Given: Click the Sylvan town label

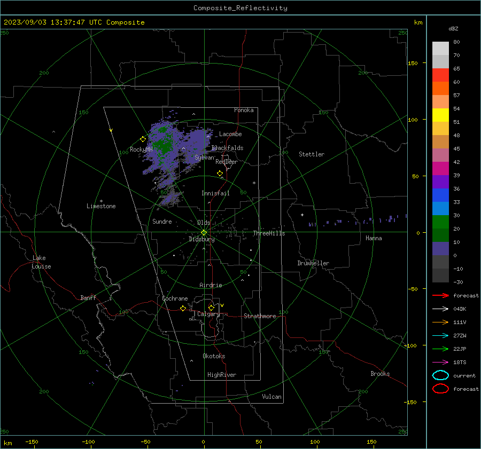Looking at the screenshot, I should 204,157.
